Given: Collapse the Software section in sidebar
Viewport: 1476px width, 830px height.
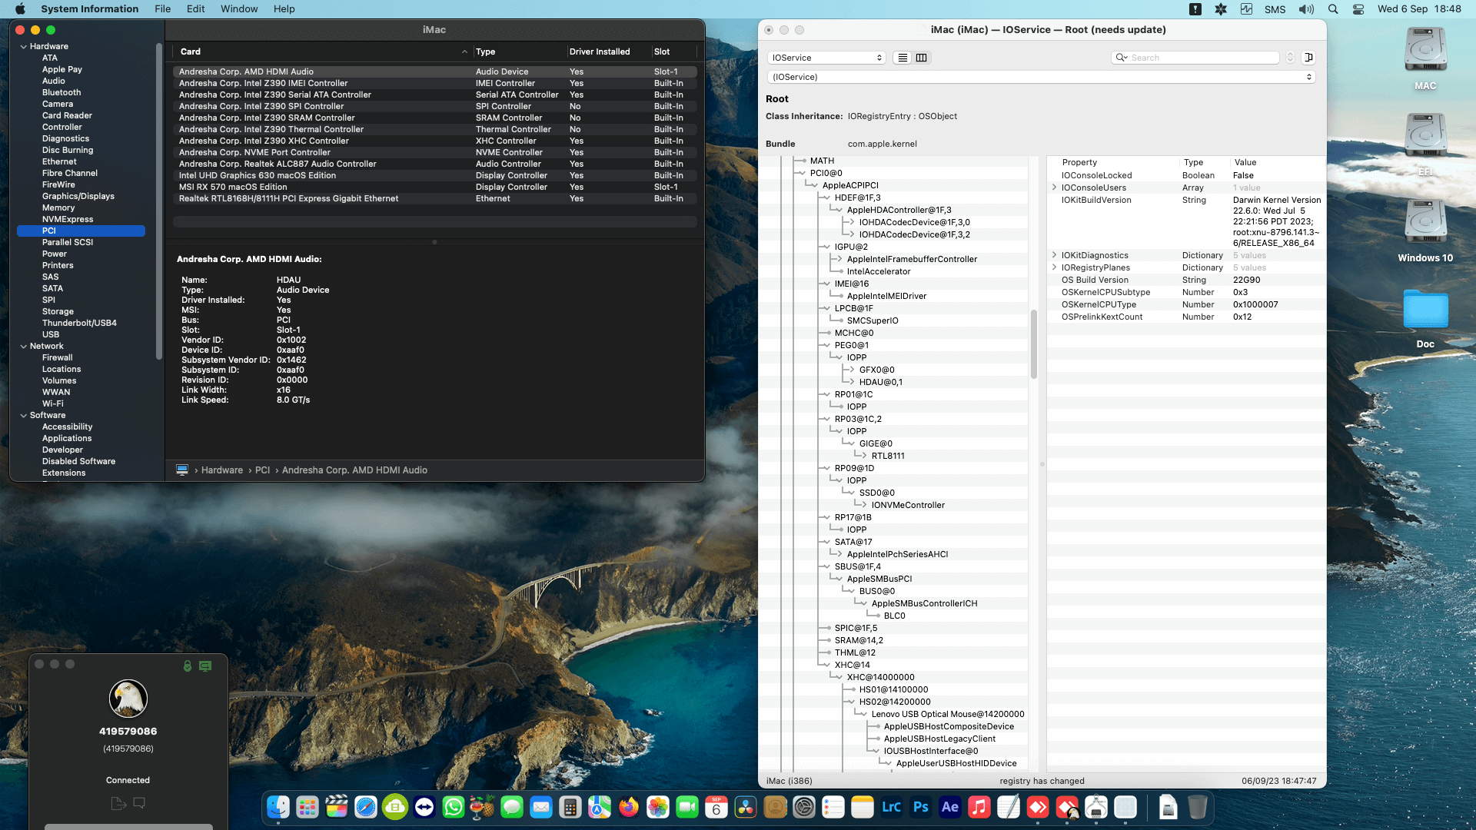Looking at the screenshot, I should point(24,415).
